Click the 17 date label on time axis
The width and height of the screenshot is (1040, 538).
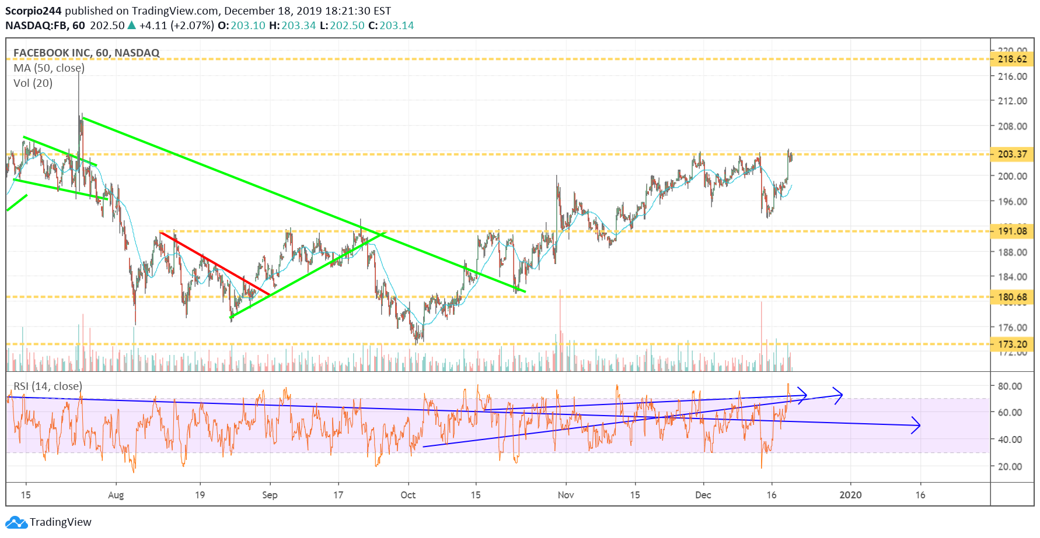(338, 495)
